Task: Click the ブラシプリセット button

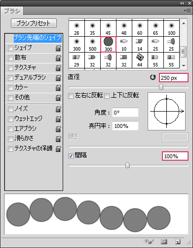Action: 34,23
